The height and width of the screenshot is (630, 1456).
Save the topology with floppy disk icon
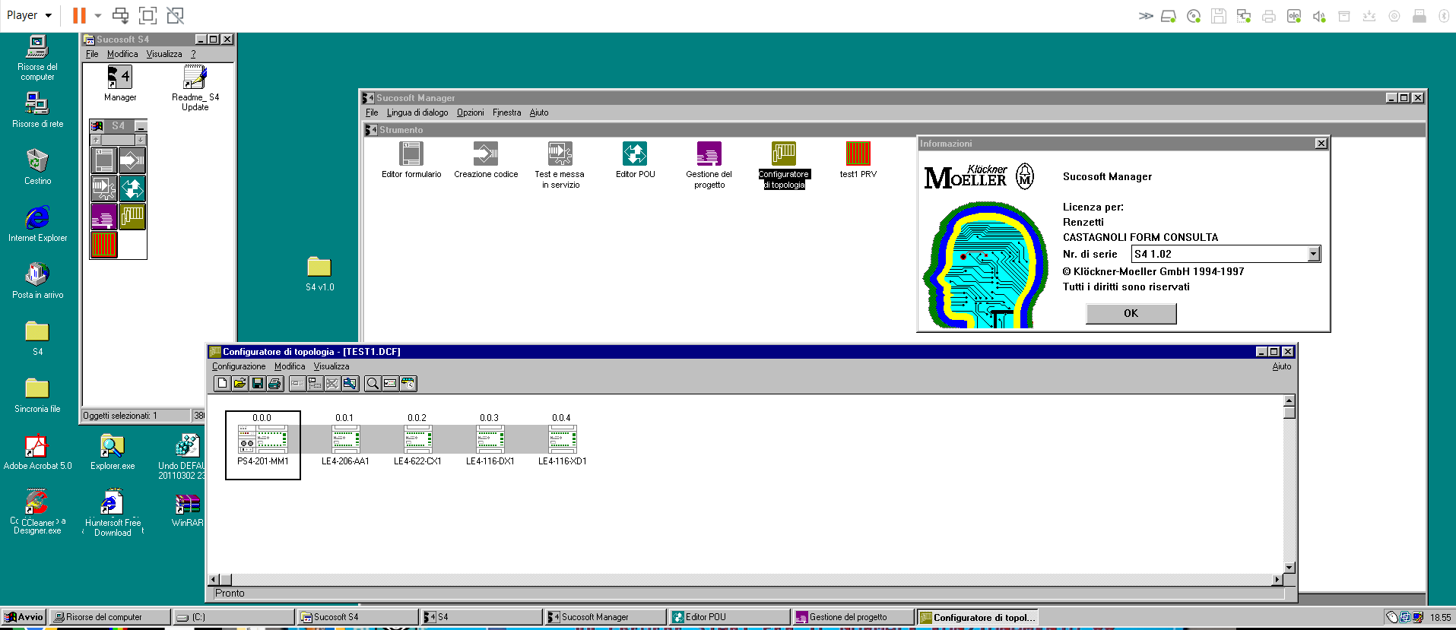(257, 384)
